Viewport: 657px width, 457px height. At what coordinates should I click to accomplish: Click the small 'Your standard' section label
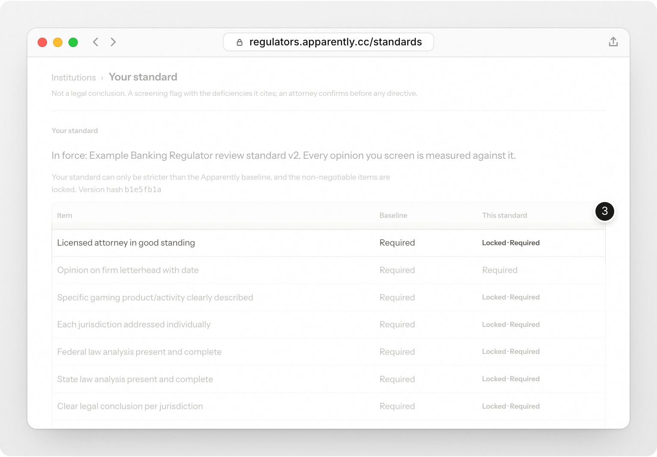pyautogui.click(x=74, y=131)
